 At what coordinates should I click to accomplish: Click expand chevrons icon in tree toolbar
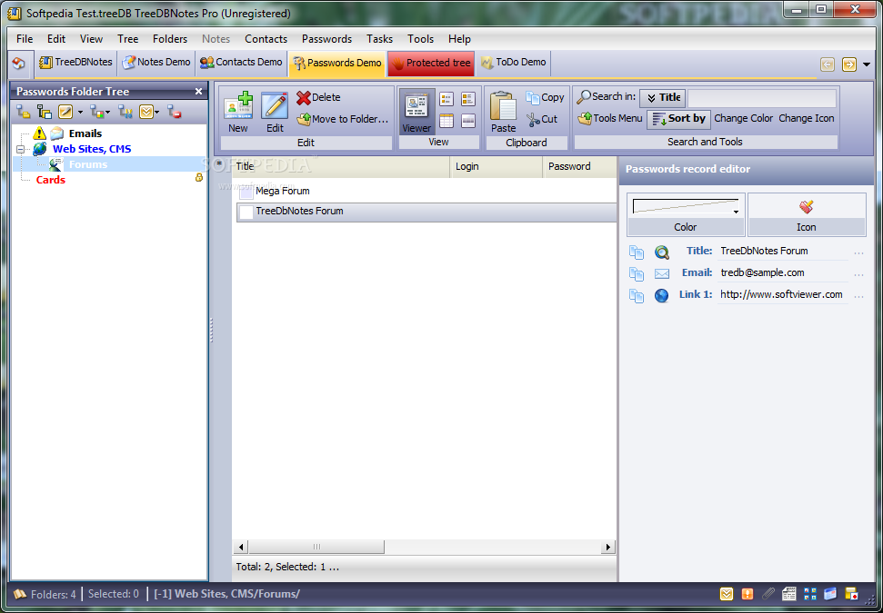[x=145, y=112]
